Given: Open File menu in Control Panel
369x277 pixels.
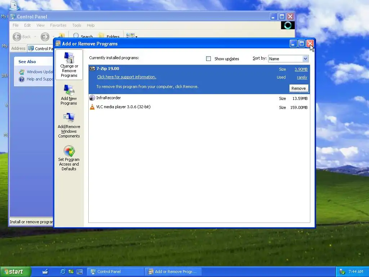Looking at the screenshot, I should (15, 25).
